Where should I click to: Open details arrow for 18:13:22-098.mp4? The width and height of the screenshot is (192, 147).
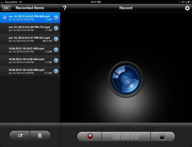pyautogui.click(x=56, y=71)
